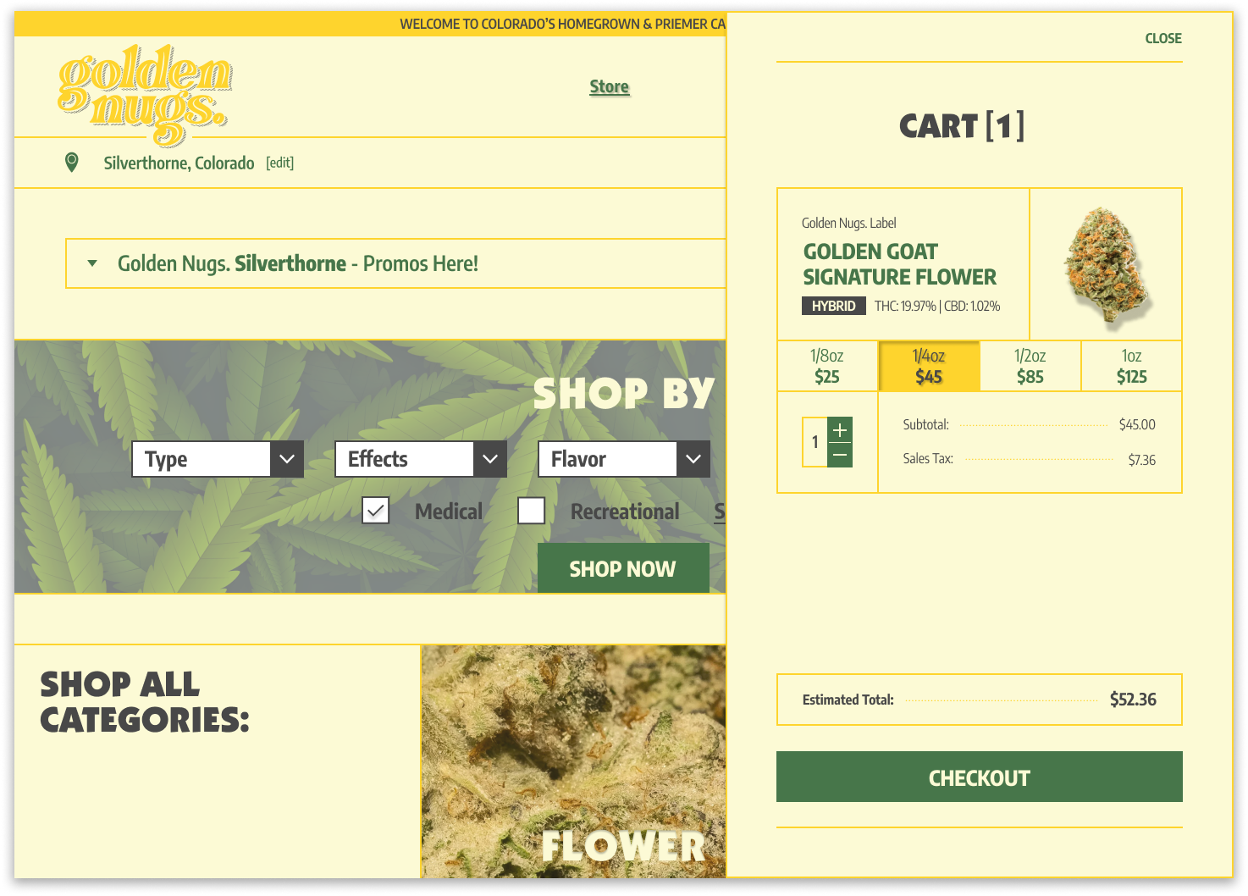Select the 1/4oz $45 size option
This screenshot has width=1248, height=896.
pos(929,366)
